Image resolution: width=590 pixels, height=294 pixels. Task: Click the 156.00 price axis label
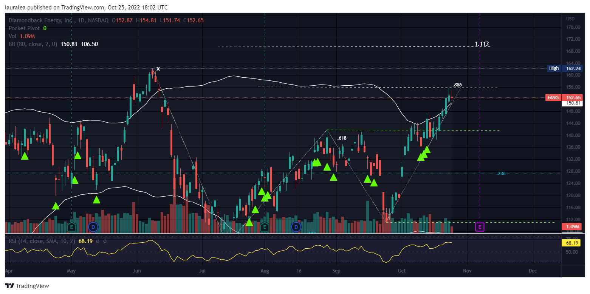(x=573, y=87)
